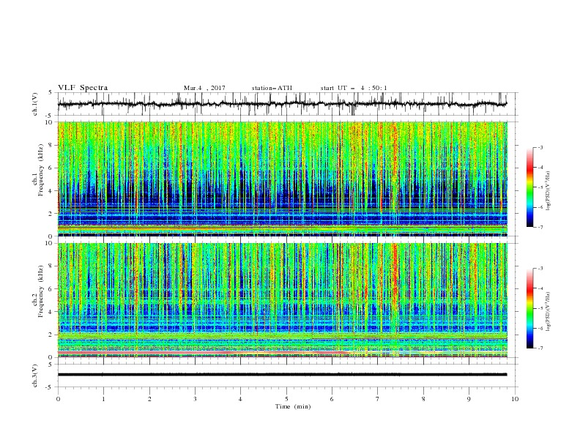The height and width of the screenshot is (448, 580).
Task: Click the ch.1 spectrogram panel
Action: (x=283, y=179)
